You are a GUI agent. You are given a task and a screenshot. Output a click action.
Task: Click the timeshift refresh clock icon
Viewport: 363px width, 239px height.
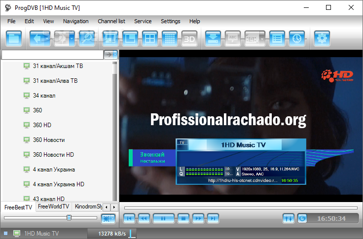[302, 218]
